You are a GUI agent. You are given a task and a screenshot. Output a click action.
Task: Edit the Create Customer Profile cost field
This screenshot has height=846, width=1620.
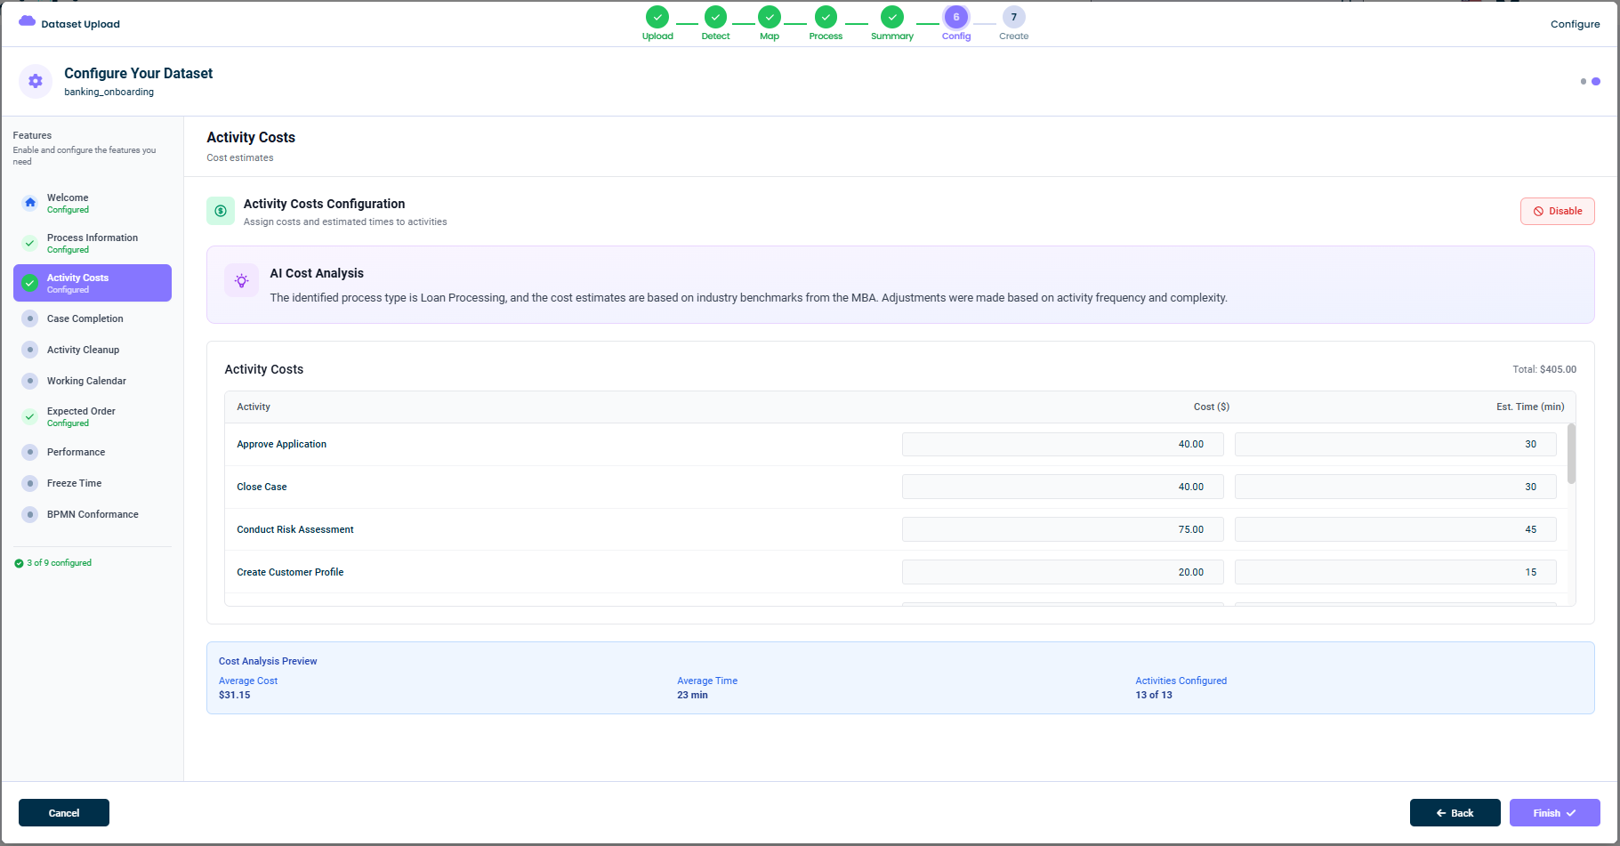click(1062, 572)
